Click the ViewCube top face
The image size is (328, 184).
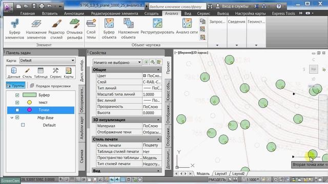[313, 69]
